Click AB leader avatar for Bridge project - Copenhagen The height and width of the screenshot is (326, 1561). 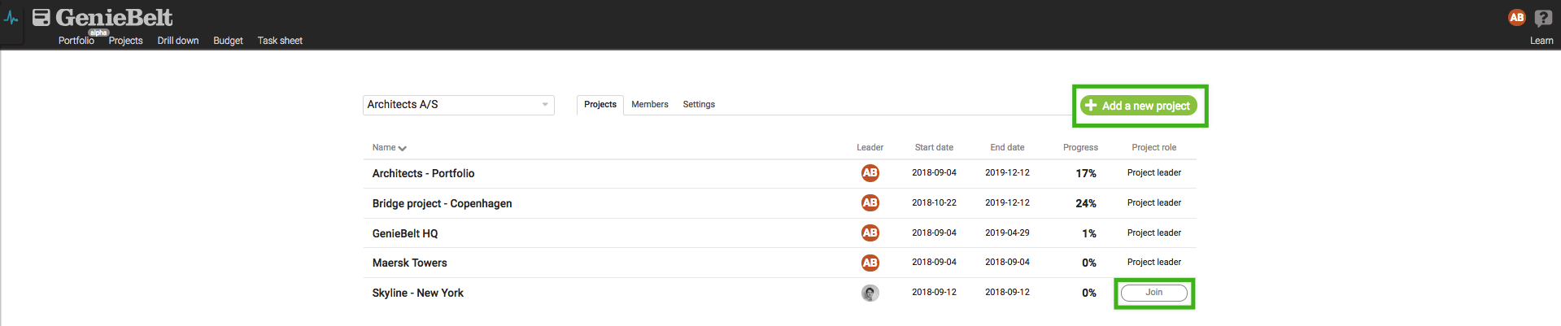870,203
